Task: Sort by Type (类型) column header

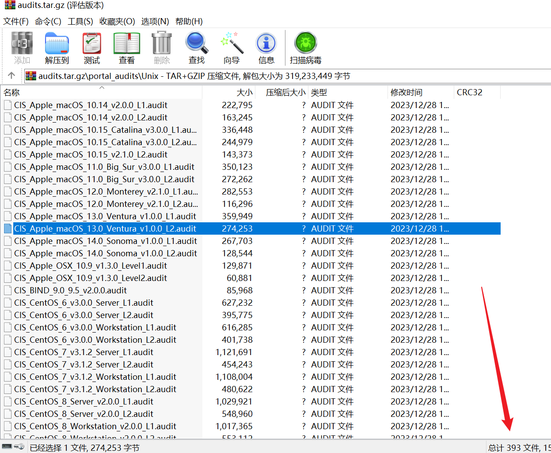Action: click(x=348, y=92)
